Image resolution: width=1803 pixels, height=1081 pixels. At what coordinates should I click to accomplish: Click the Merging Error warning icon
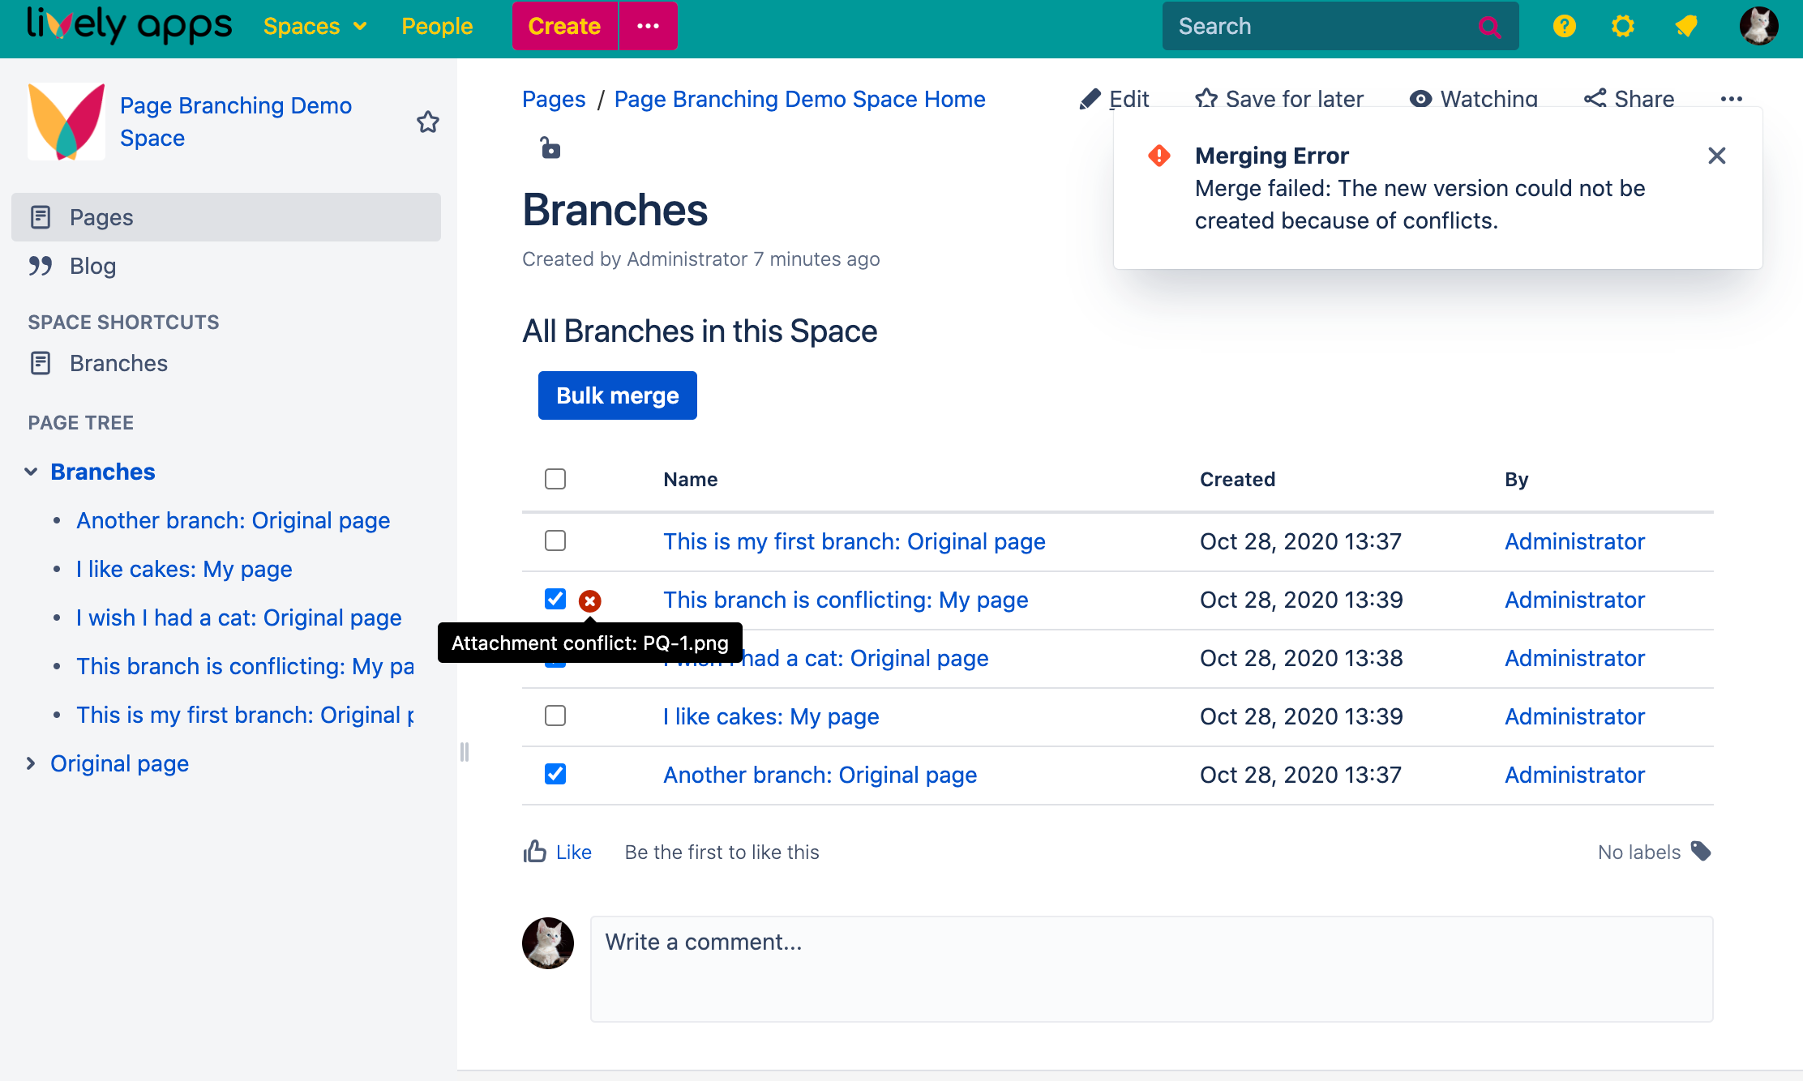1159,155
